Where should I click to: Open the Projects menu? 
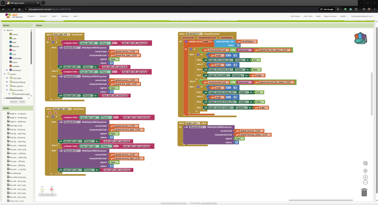[32, 16]
